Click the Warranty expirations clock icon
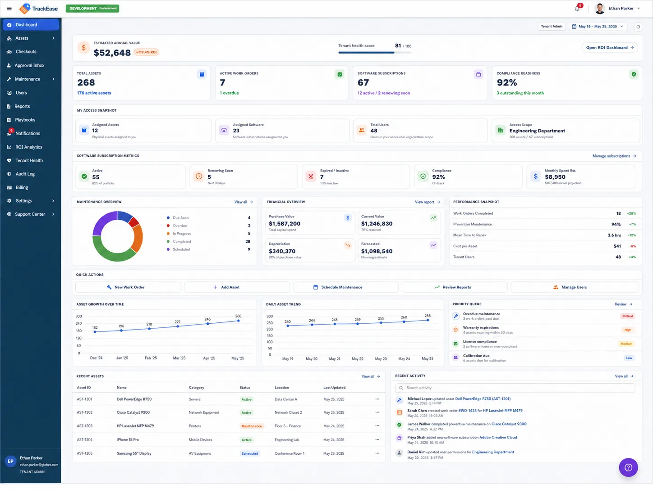The width and height of the screenshot is (653, 489). [455, 330]
